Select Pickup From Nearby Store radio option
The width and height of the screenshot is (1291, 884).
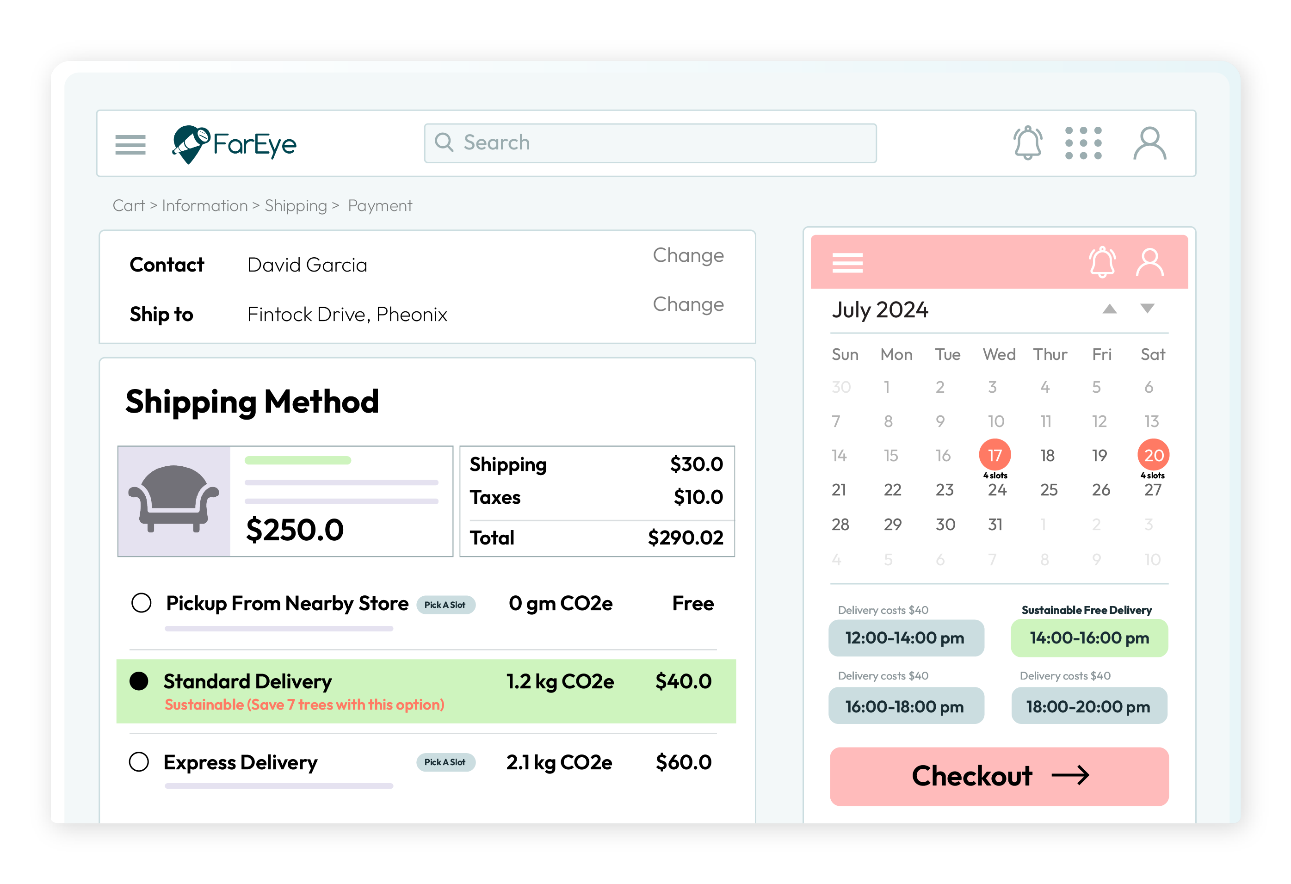click(x=141, y=603)
